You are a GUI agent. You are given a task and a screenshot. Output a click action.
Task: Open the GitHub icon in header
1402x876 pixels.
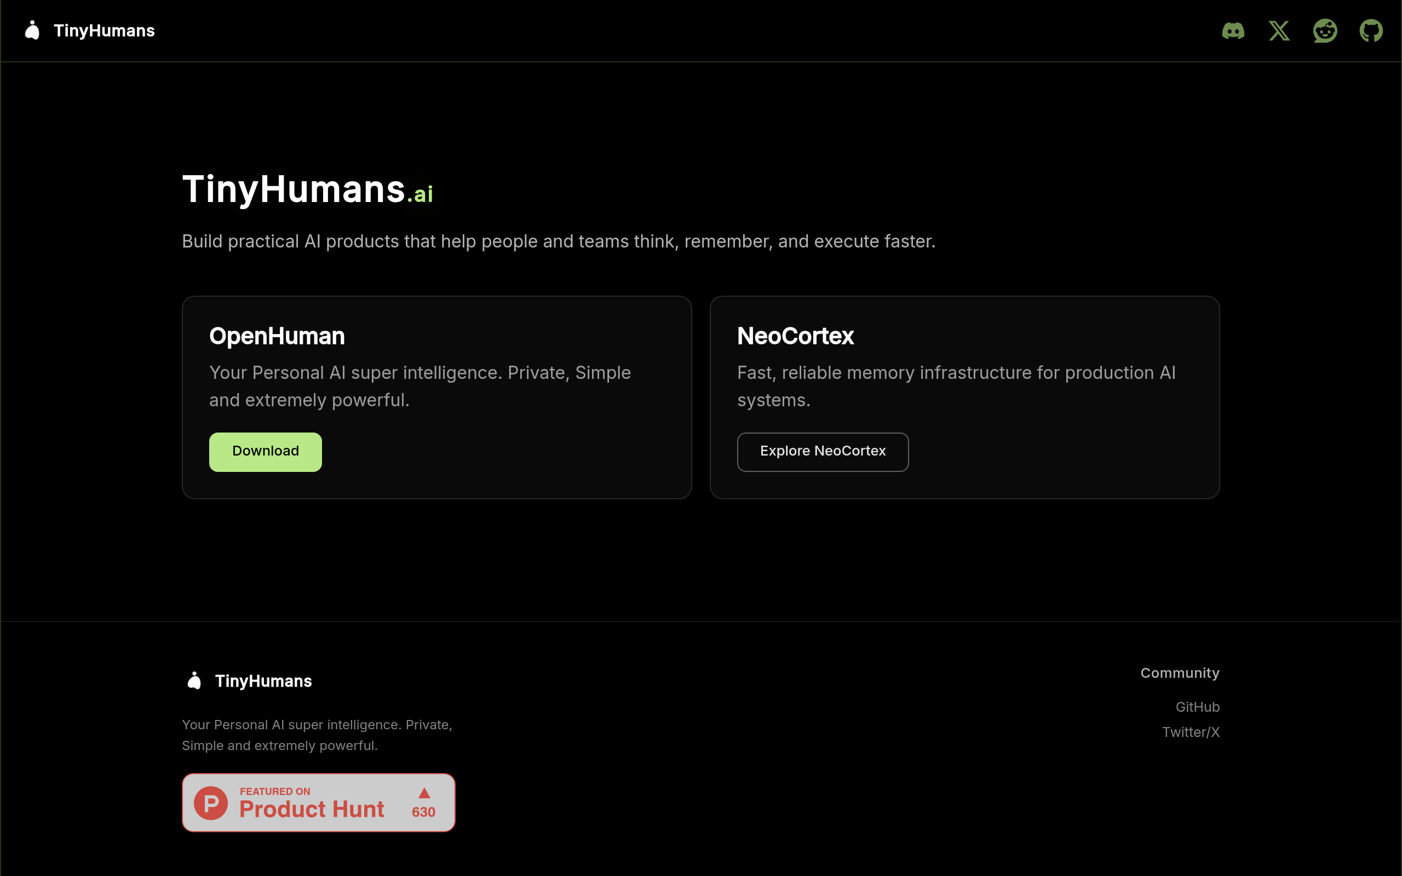[x=1371, y=31]
